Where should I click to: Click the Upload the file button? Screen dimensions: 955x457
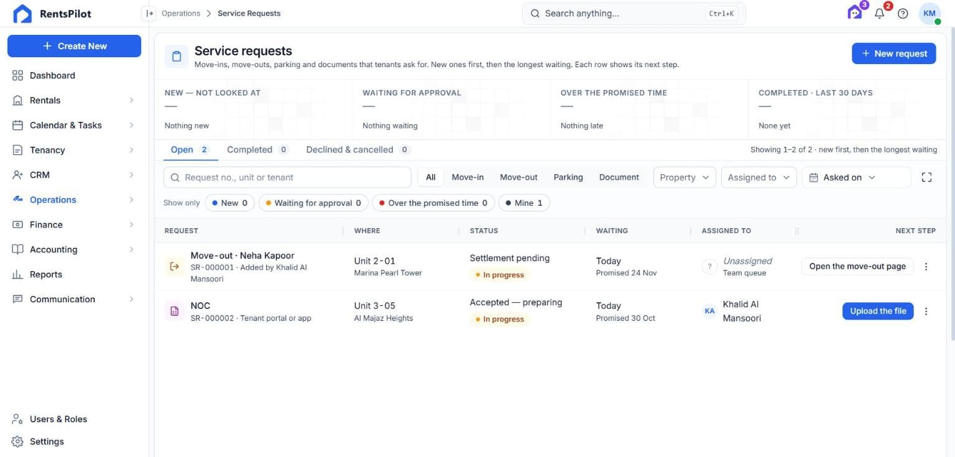point(878,311)
